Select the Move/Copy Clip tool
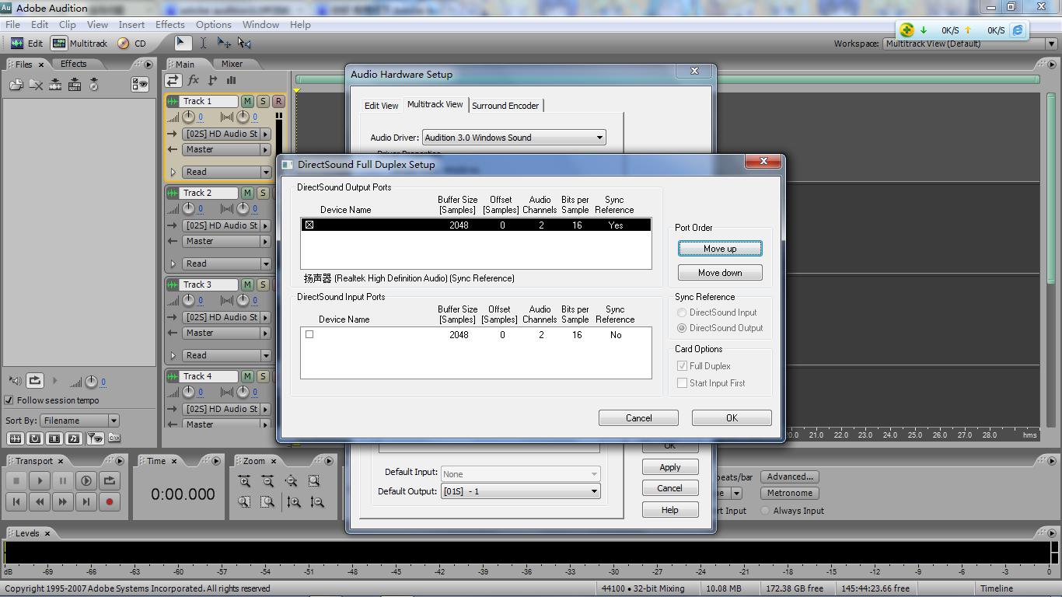 pos(224,44)
